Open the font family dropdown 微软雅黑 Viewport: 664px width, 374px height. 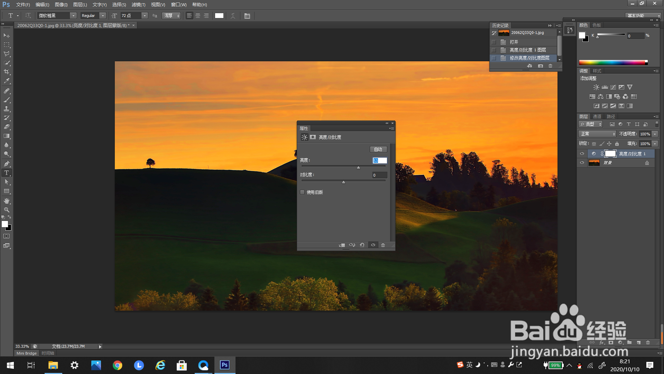[73, 16]
